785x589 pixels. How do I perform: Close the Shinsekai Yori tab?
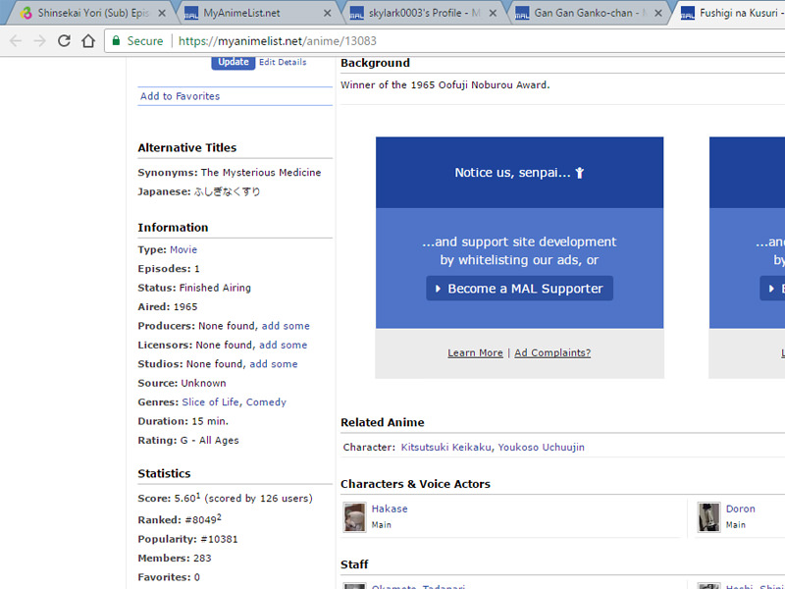162,14
